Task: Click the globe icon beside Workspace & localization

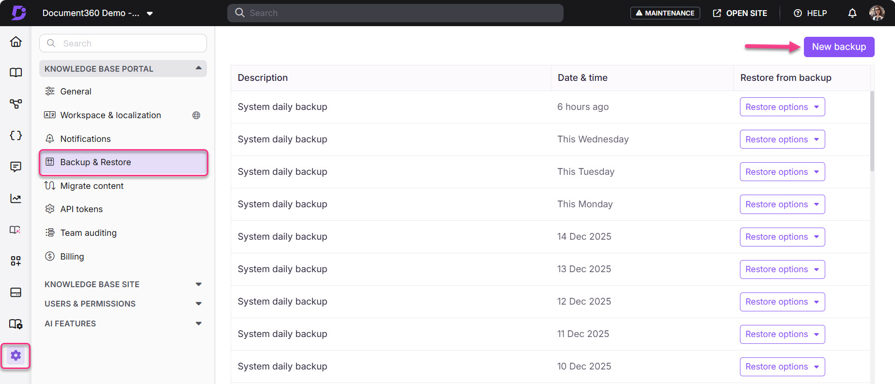Action: [196, 115]
